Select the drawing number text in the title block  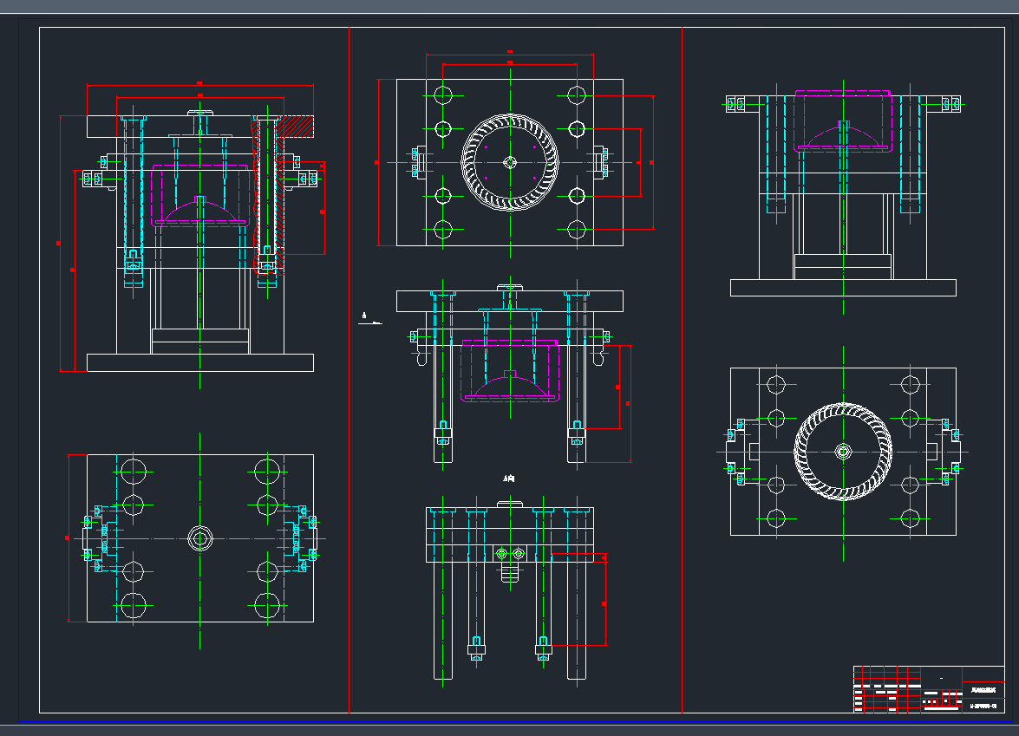click(x=983, y=706)
